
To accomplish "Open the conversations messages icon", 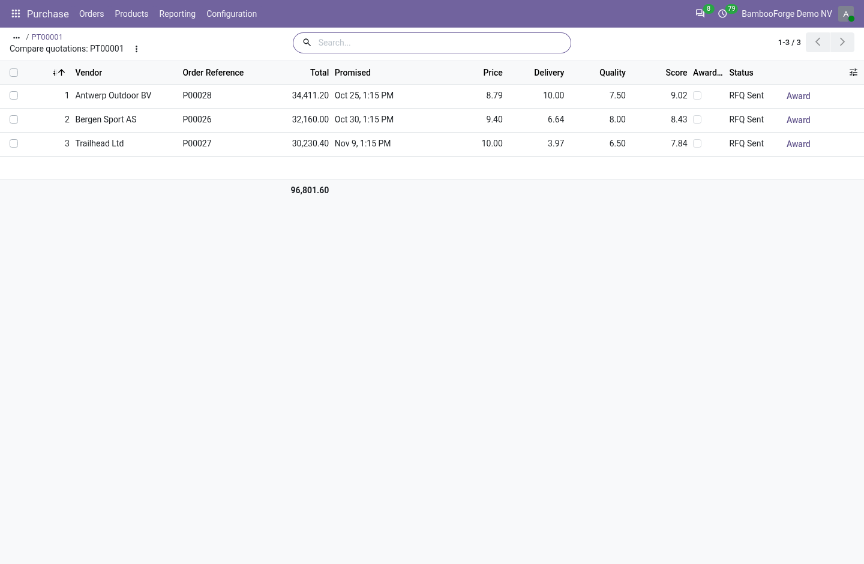I will (700, 14).
